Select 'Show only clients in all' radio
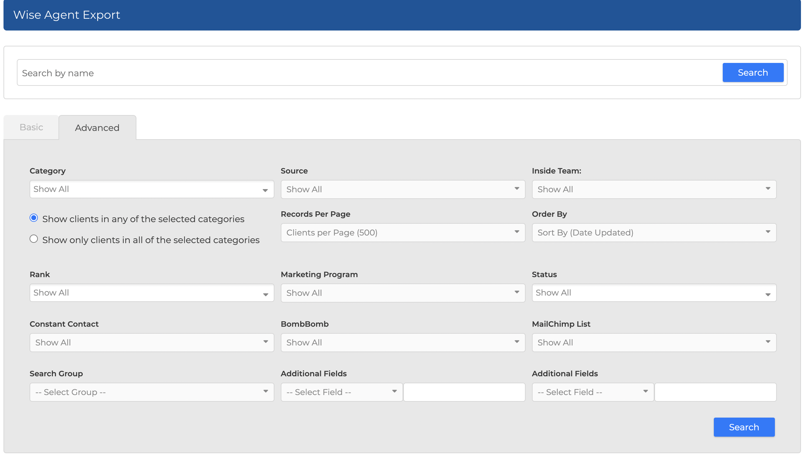This screenshot has width=807, height=464. tap(34, 239)
